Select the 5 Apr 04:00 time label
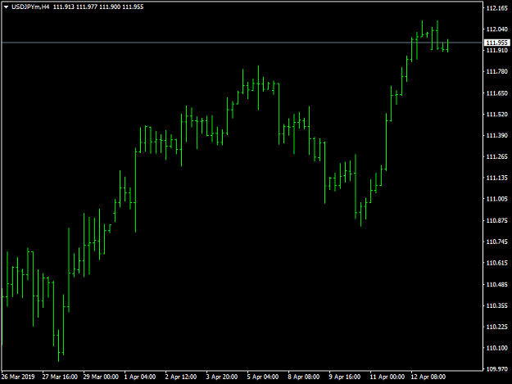 tap(263, 377)
